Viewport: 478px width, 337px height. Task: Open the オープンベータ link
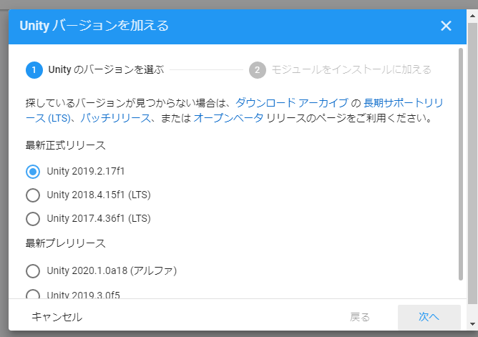(228, 118)
